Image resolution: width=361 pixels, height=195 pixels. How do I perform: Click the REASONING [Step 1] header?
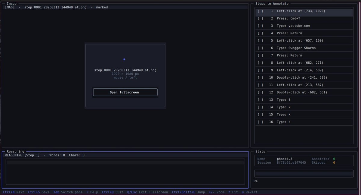coord(22,155)
